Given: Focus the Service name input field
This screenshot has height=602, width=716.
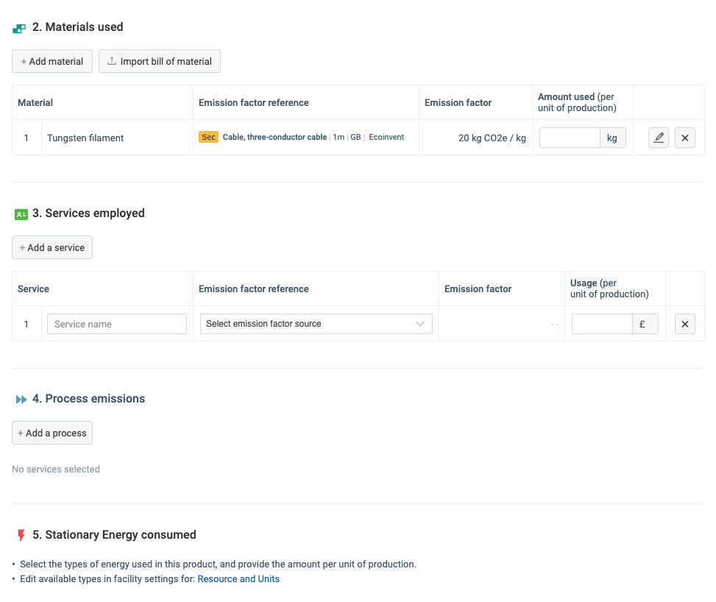Looking at the screenshot, I should (117, 324).
